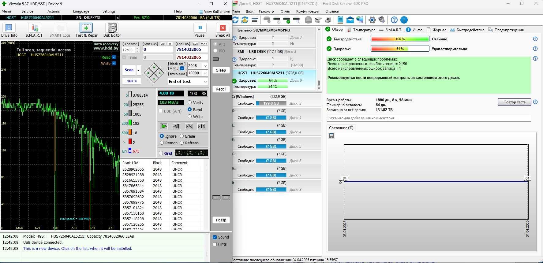Click the disk with clock icon

[277, 20]
